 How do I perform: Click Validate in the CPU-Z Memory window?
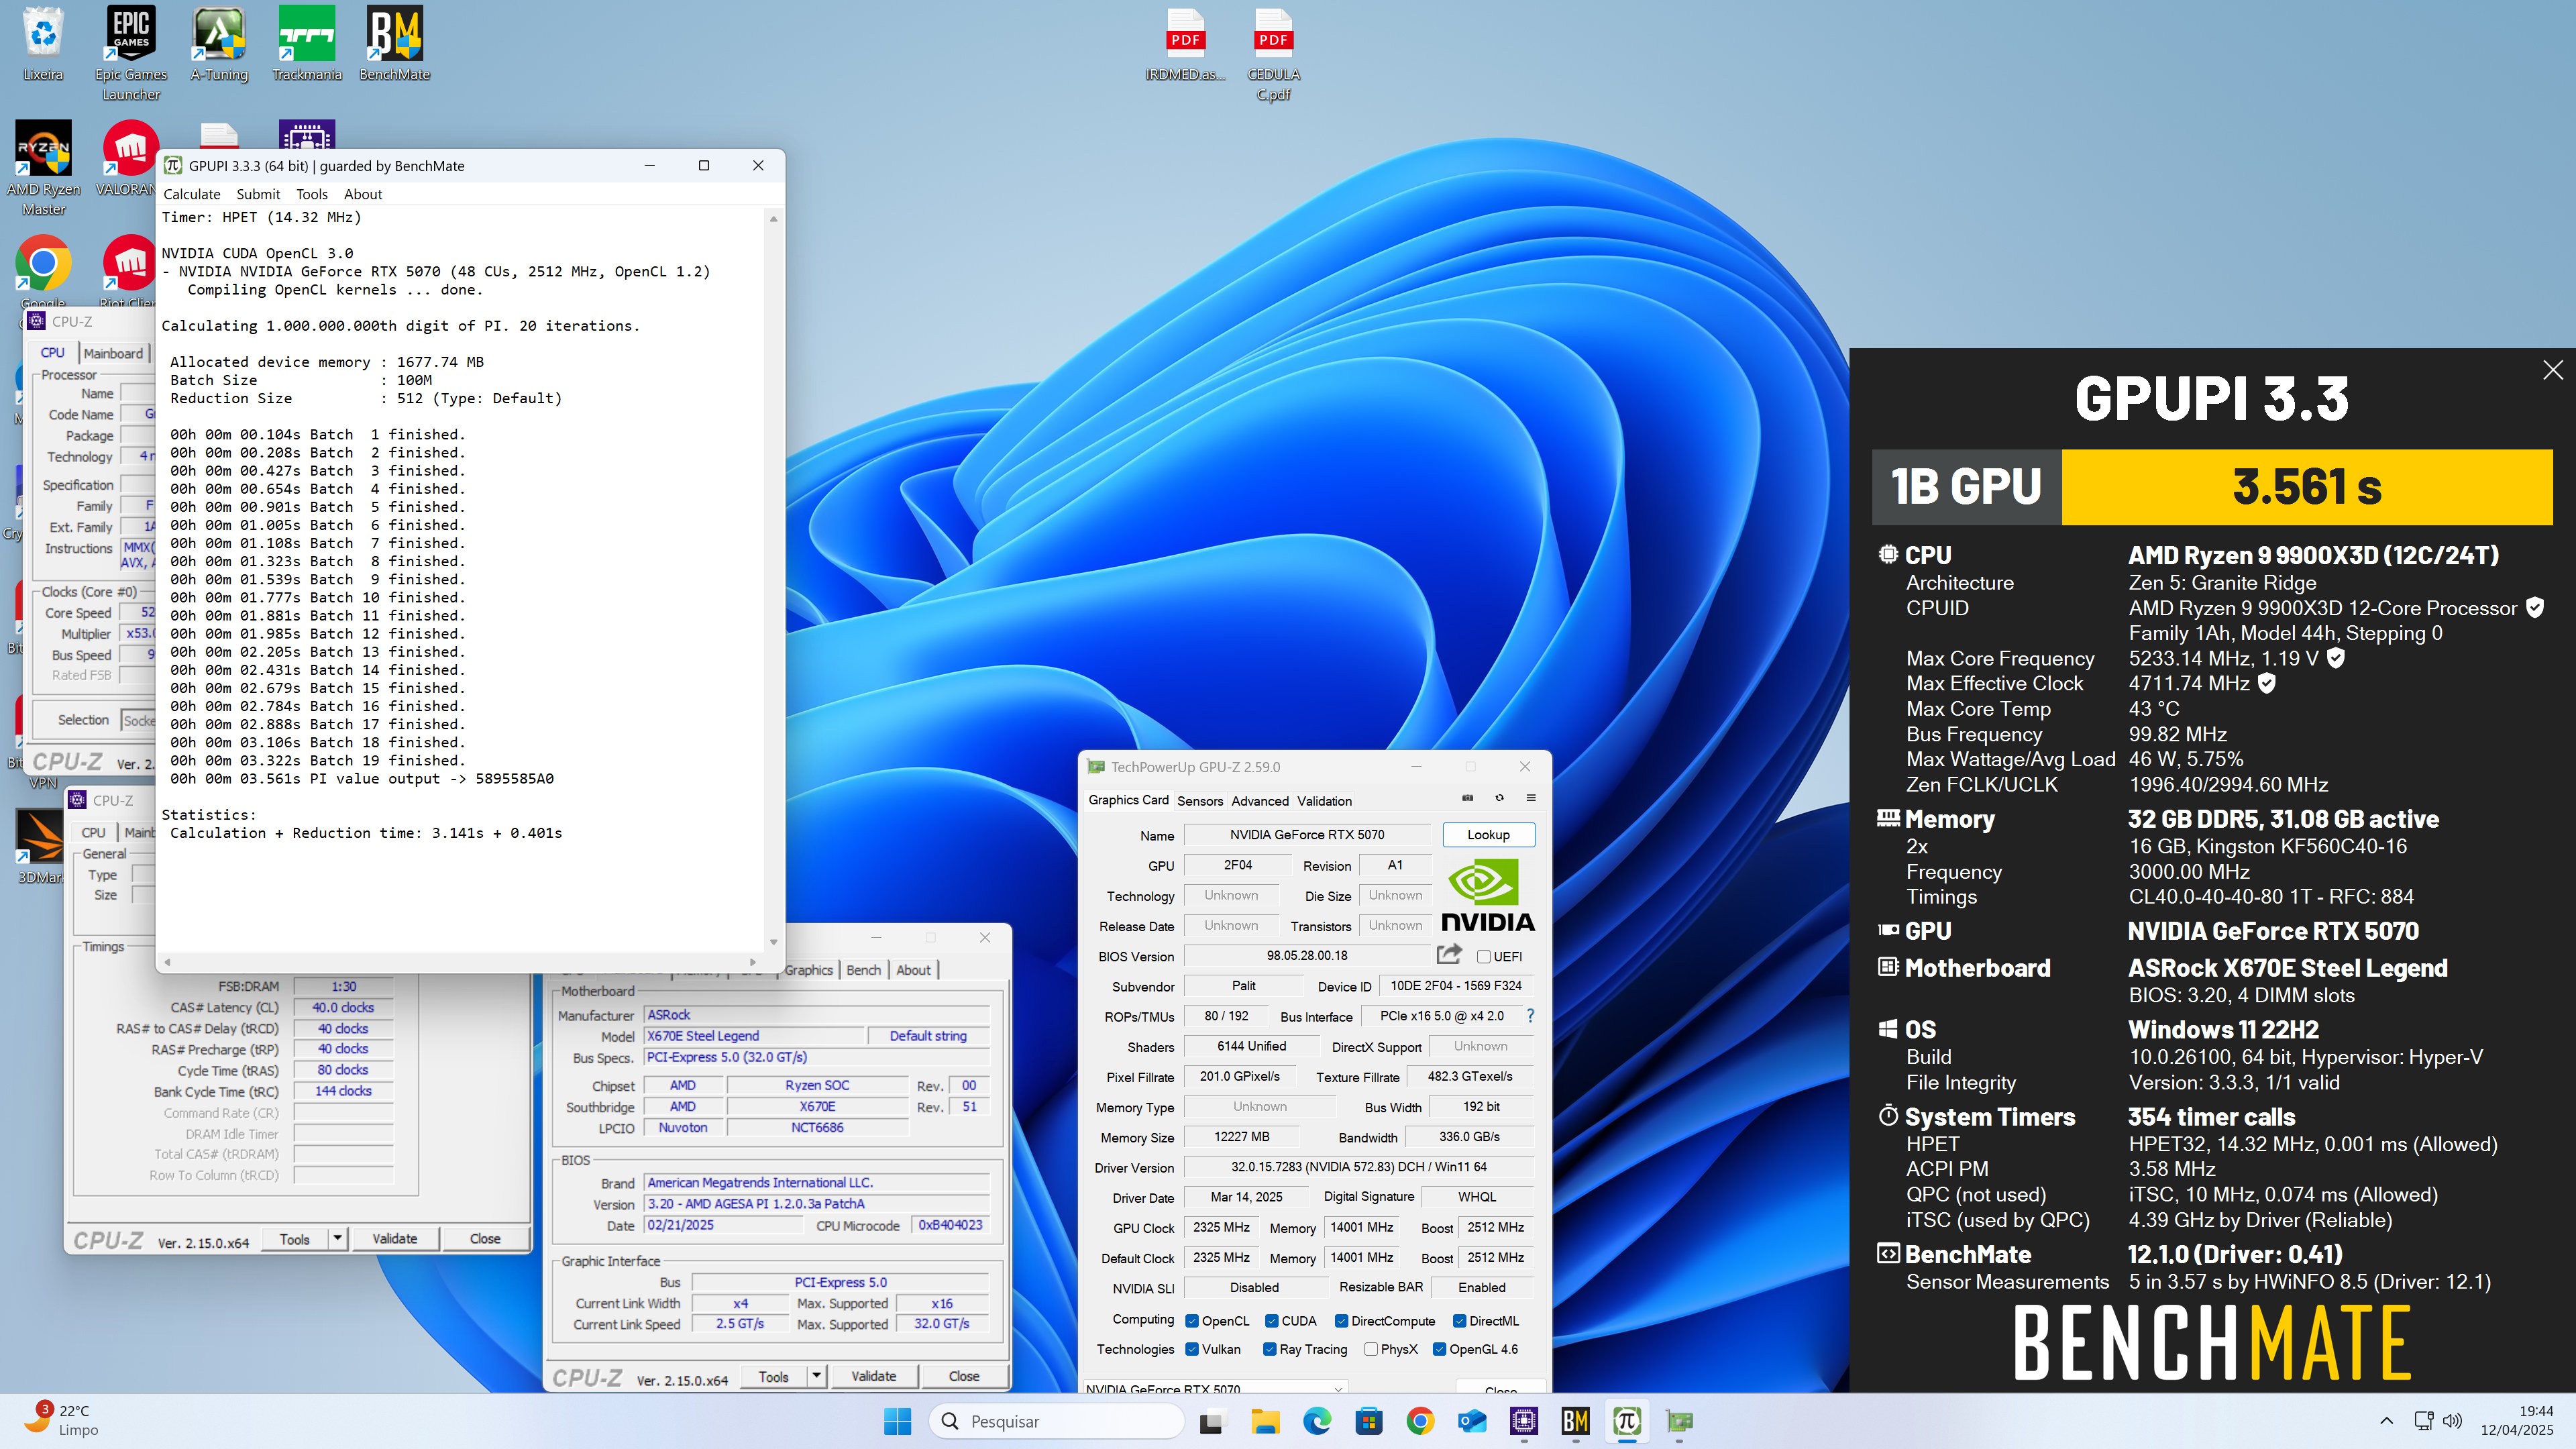tap(395, 1238)
